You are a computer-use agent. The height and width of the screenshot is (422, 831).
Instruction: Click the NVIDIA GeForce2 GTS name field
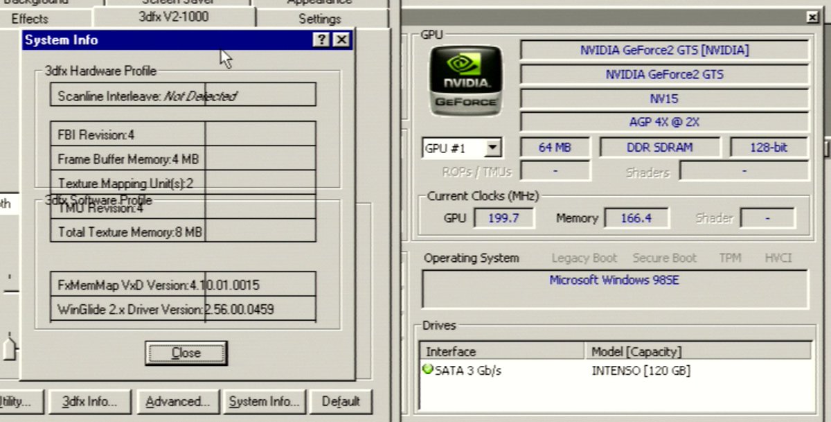coord(664,74)
